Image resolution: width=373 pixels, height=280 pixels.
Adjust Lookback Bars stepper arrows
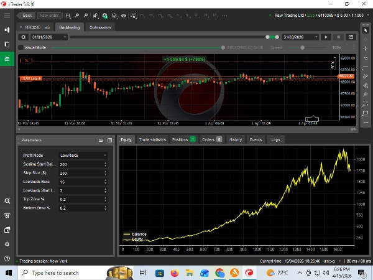tap(106, 182)
